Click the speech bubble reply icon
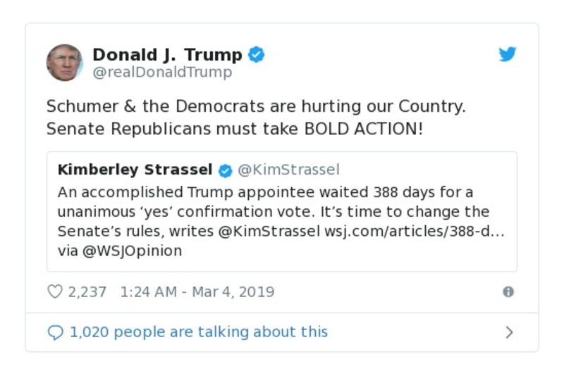Image resolution: width=564 pixels, height=378 pixels. coord(56,332)
